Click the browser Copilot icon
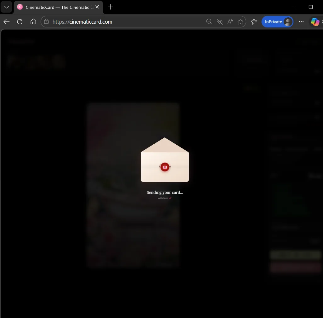Screen dimensions: 323x318 tap(315, 22)
